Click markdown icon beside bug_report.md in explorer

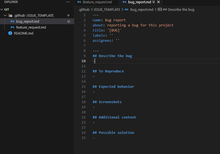point(12,22)
